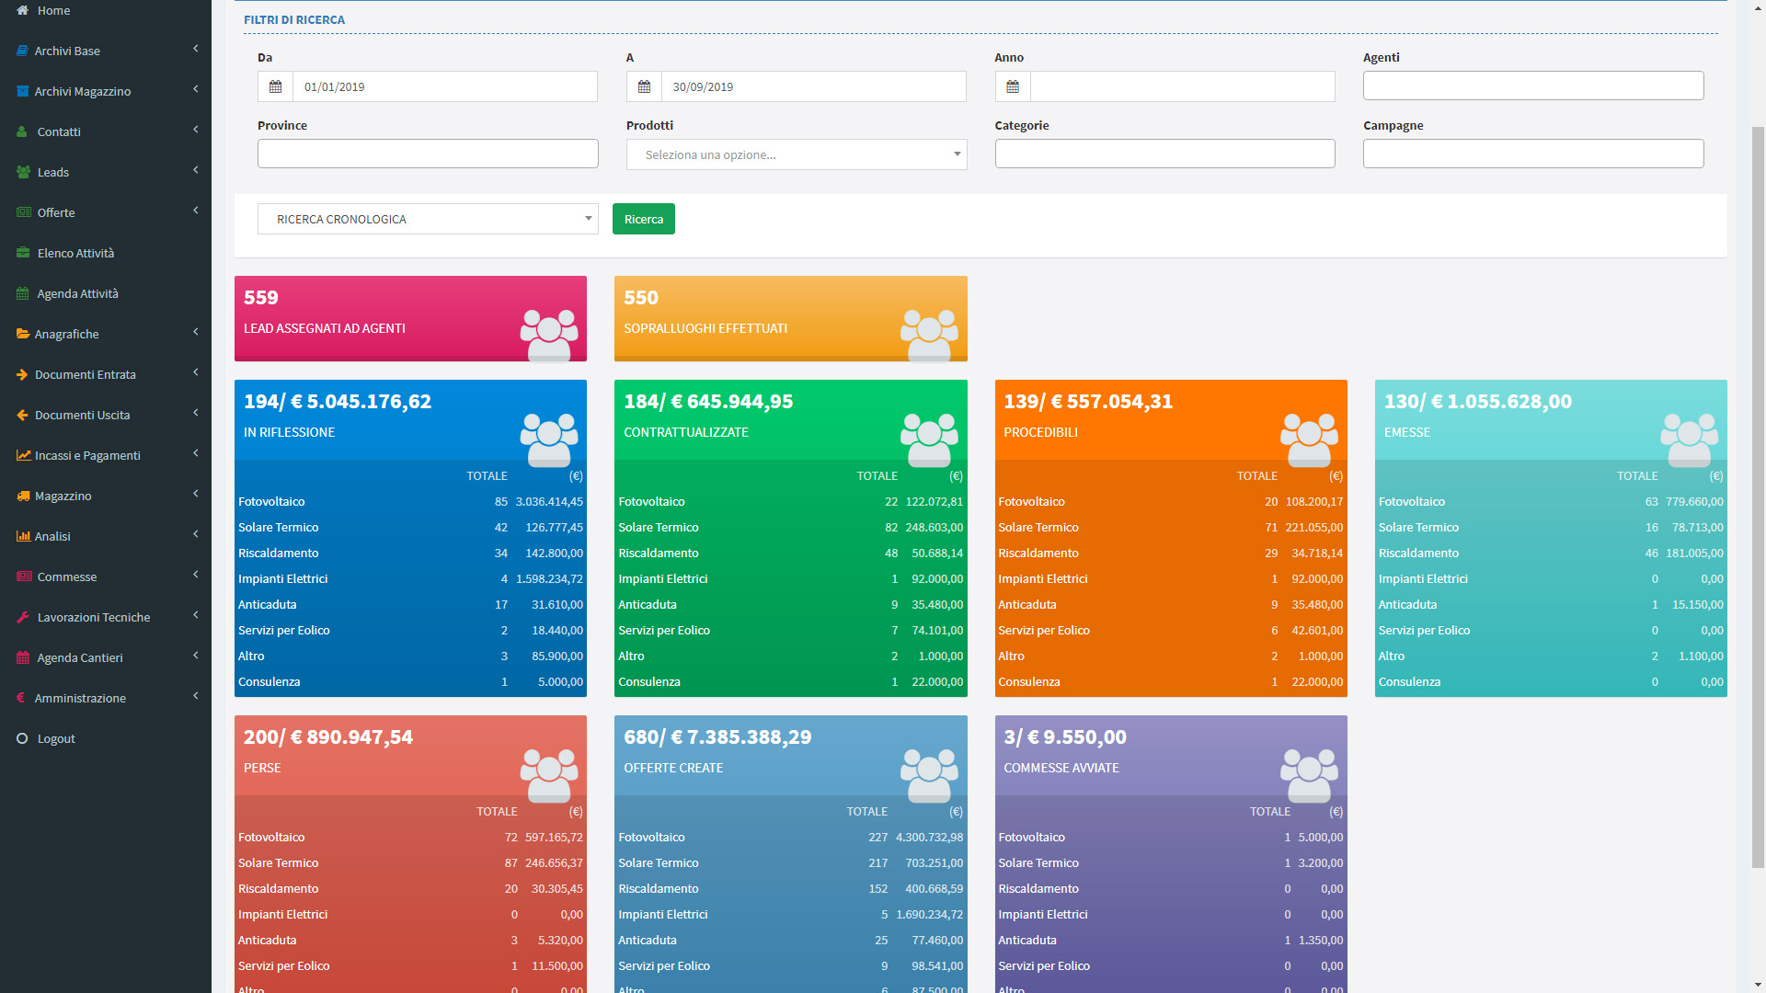Click the Archivi Base book icon
The image size is (1766, 993).
point(22,51)
